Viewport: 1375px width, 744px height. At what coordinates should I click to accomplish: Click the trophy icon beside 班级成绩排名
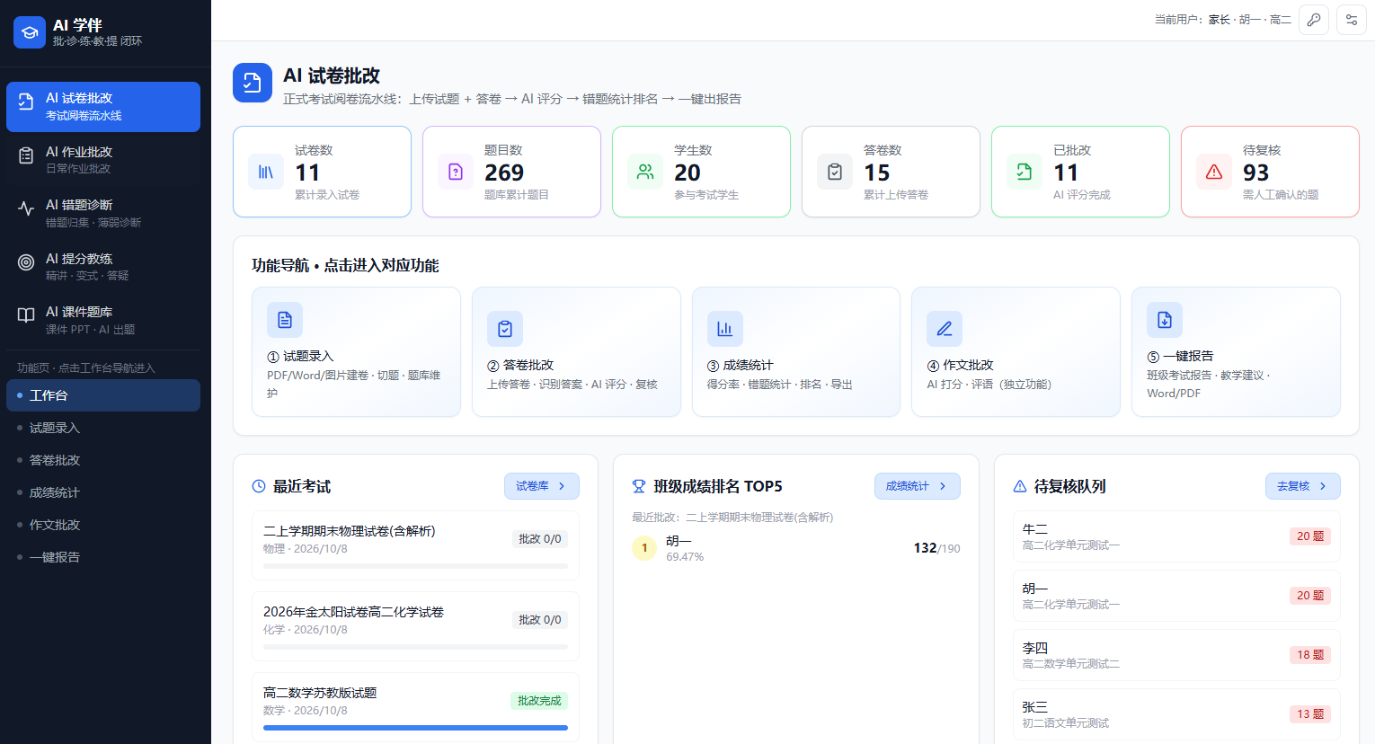(x=639, y=486)
